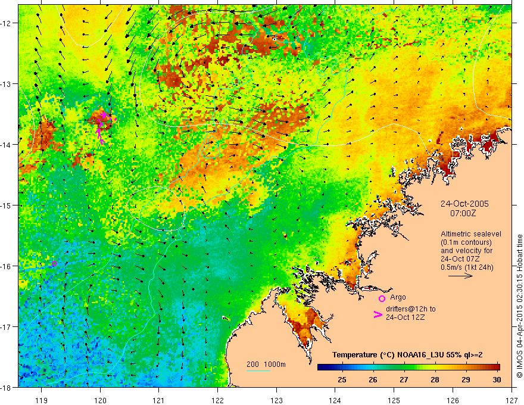Click the IMOS copyright timestamp text
This screenshot has height=405, width=524.
point(519,306)
